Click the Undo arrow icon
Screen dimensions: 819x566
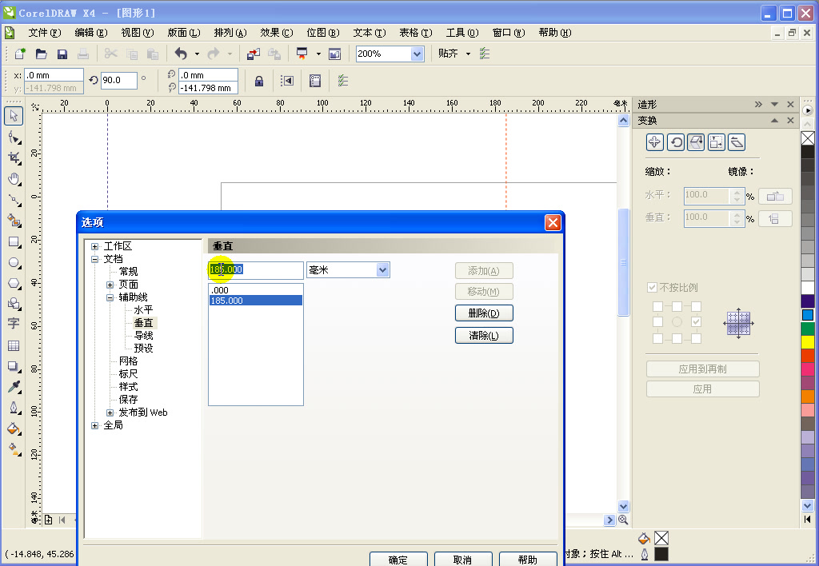pyautogui.click(x=181, y=54)
